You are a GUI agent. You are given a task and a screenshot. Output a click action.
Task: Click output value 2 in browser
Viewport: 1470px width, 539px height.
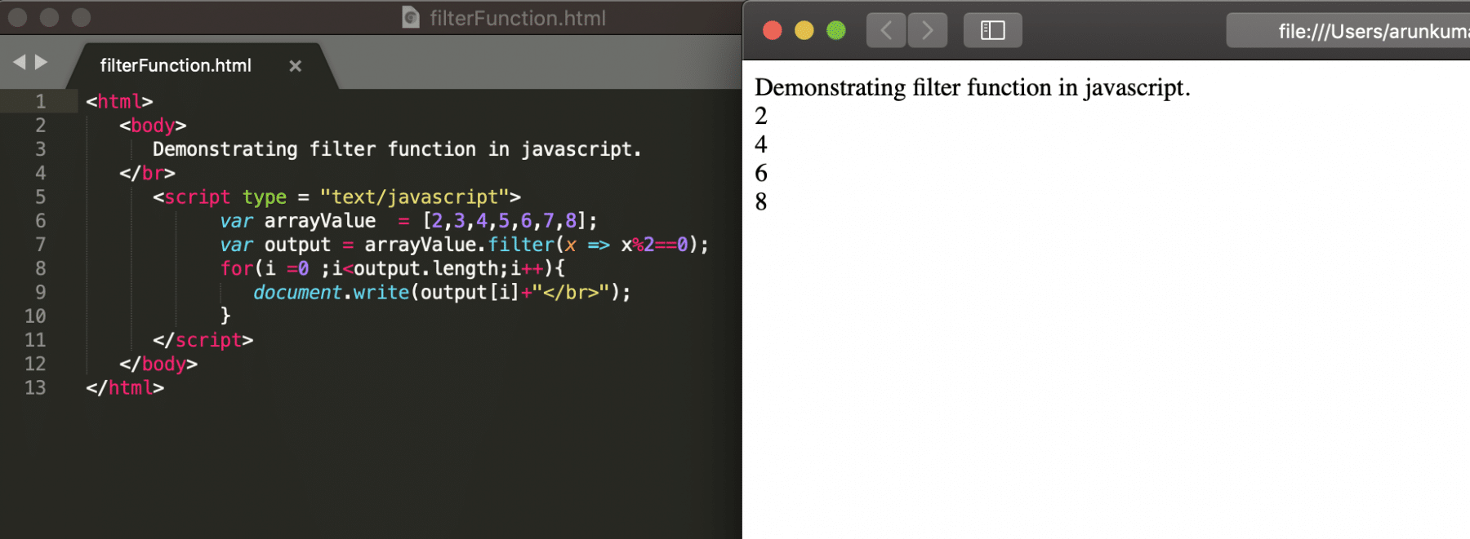[x=761, y=117]
